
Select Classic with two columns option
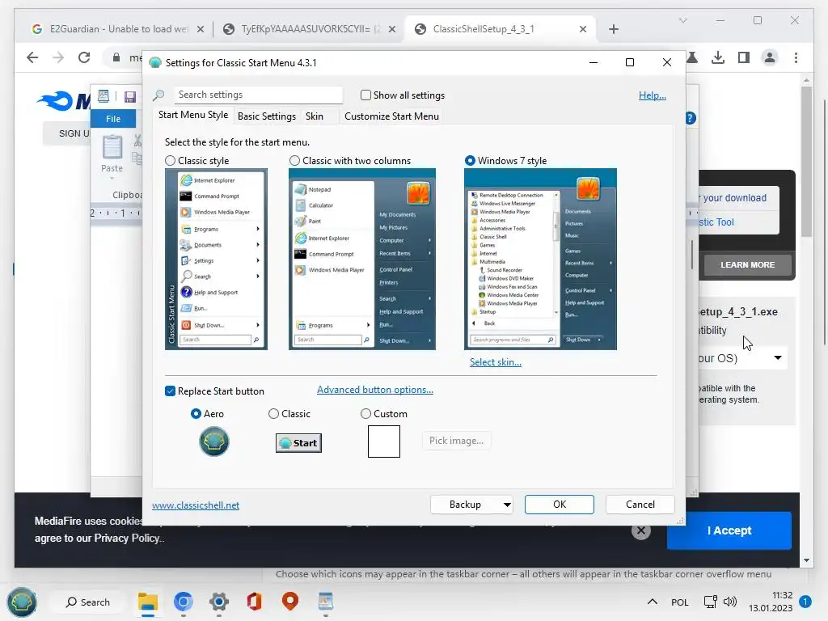294,161
